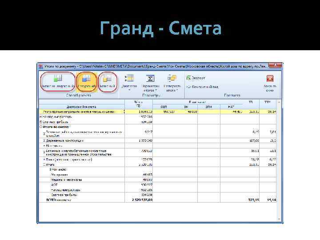The width and height of the screenshot is (320, 240).
Task: Click the bold 19,14 value in ВСЕГО row
Action: (x=272, y=200)
